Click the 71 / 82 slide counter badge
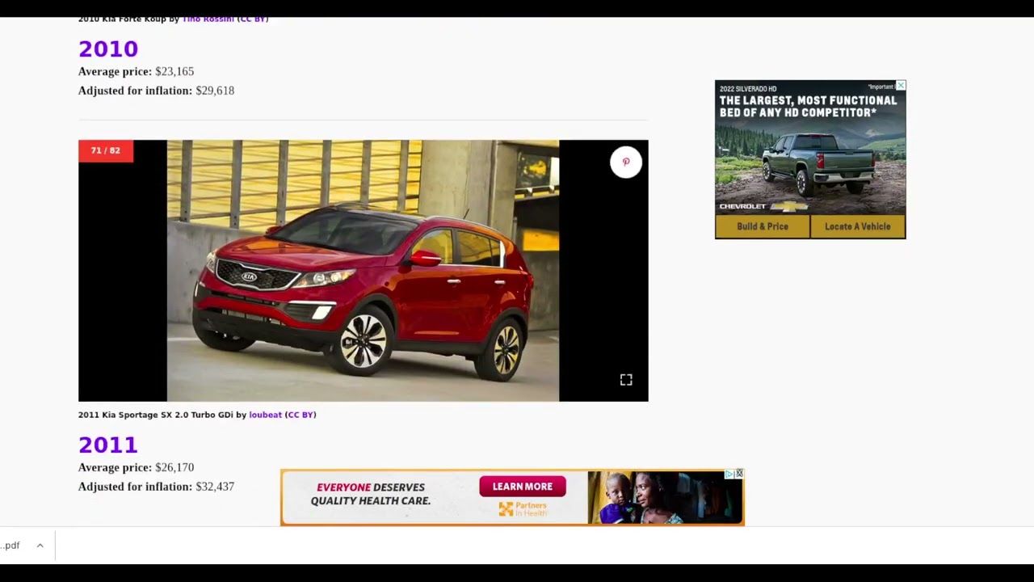Viewport: 1034px width, 582px height. (106, 150)
